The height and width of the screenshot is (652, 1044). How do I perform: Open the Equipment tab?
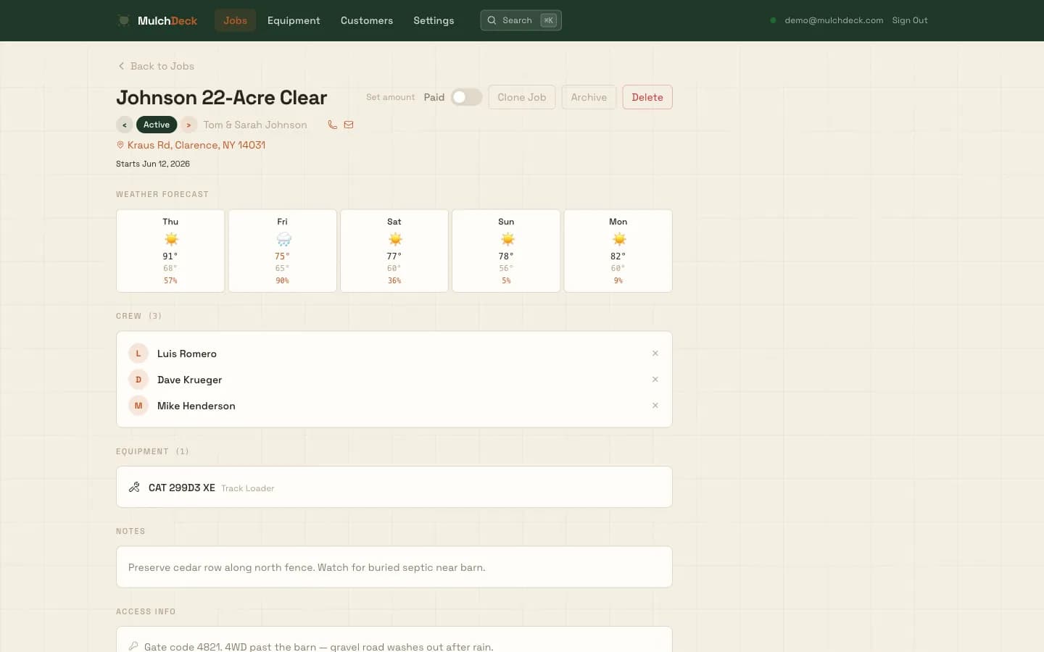click(294, 20)
